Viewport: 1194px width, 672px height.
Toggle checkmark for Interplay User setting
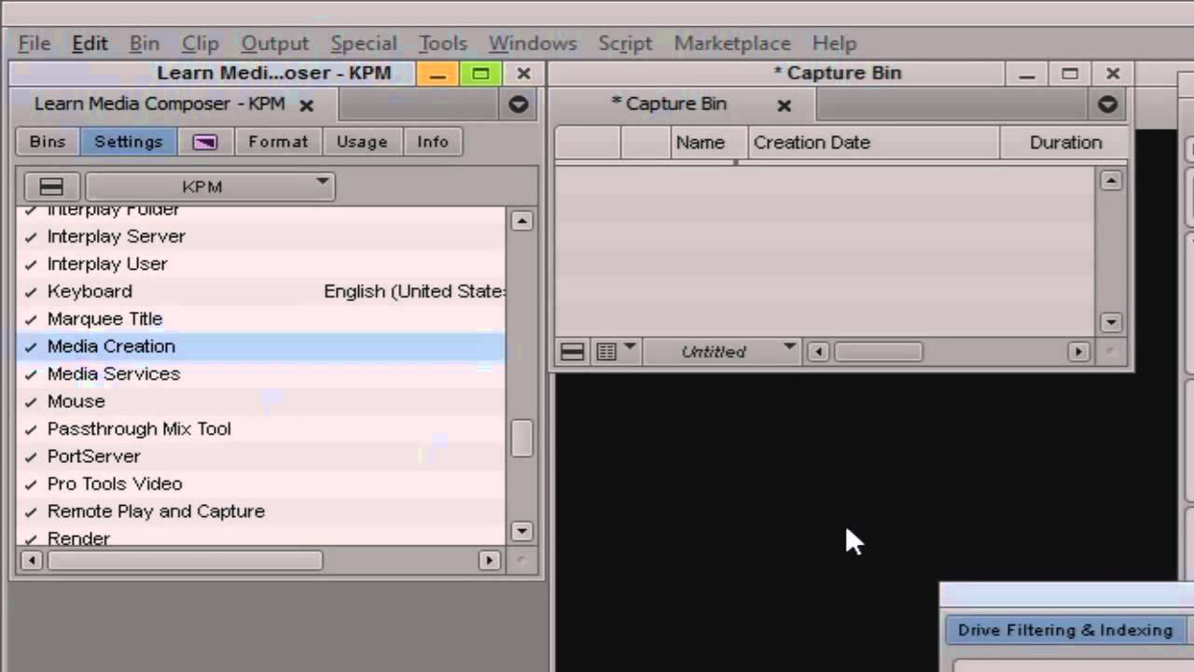pyautogui.click(x=31, y=265)
